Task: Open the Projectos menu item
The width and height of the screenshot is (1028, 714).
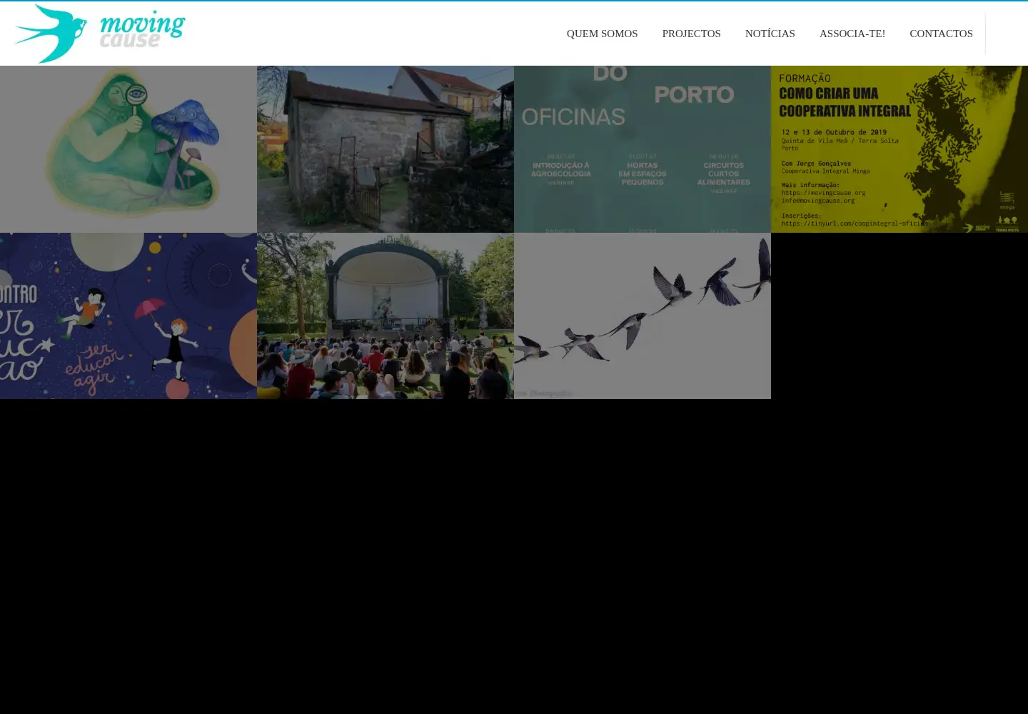Action: tap(691, 34)
